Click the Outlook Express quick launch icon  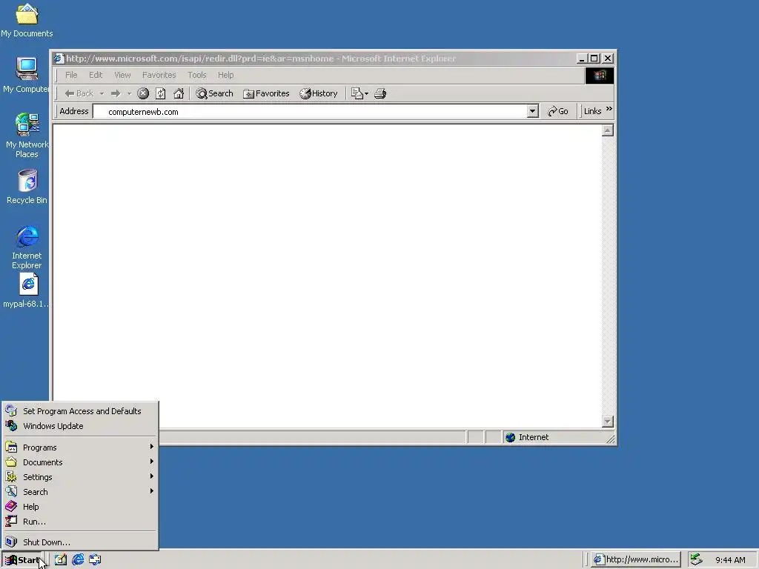tap(96, 560)
